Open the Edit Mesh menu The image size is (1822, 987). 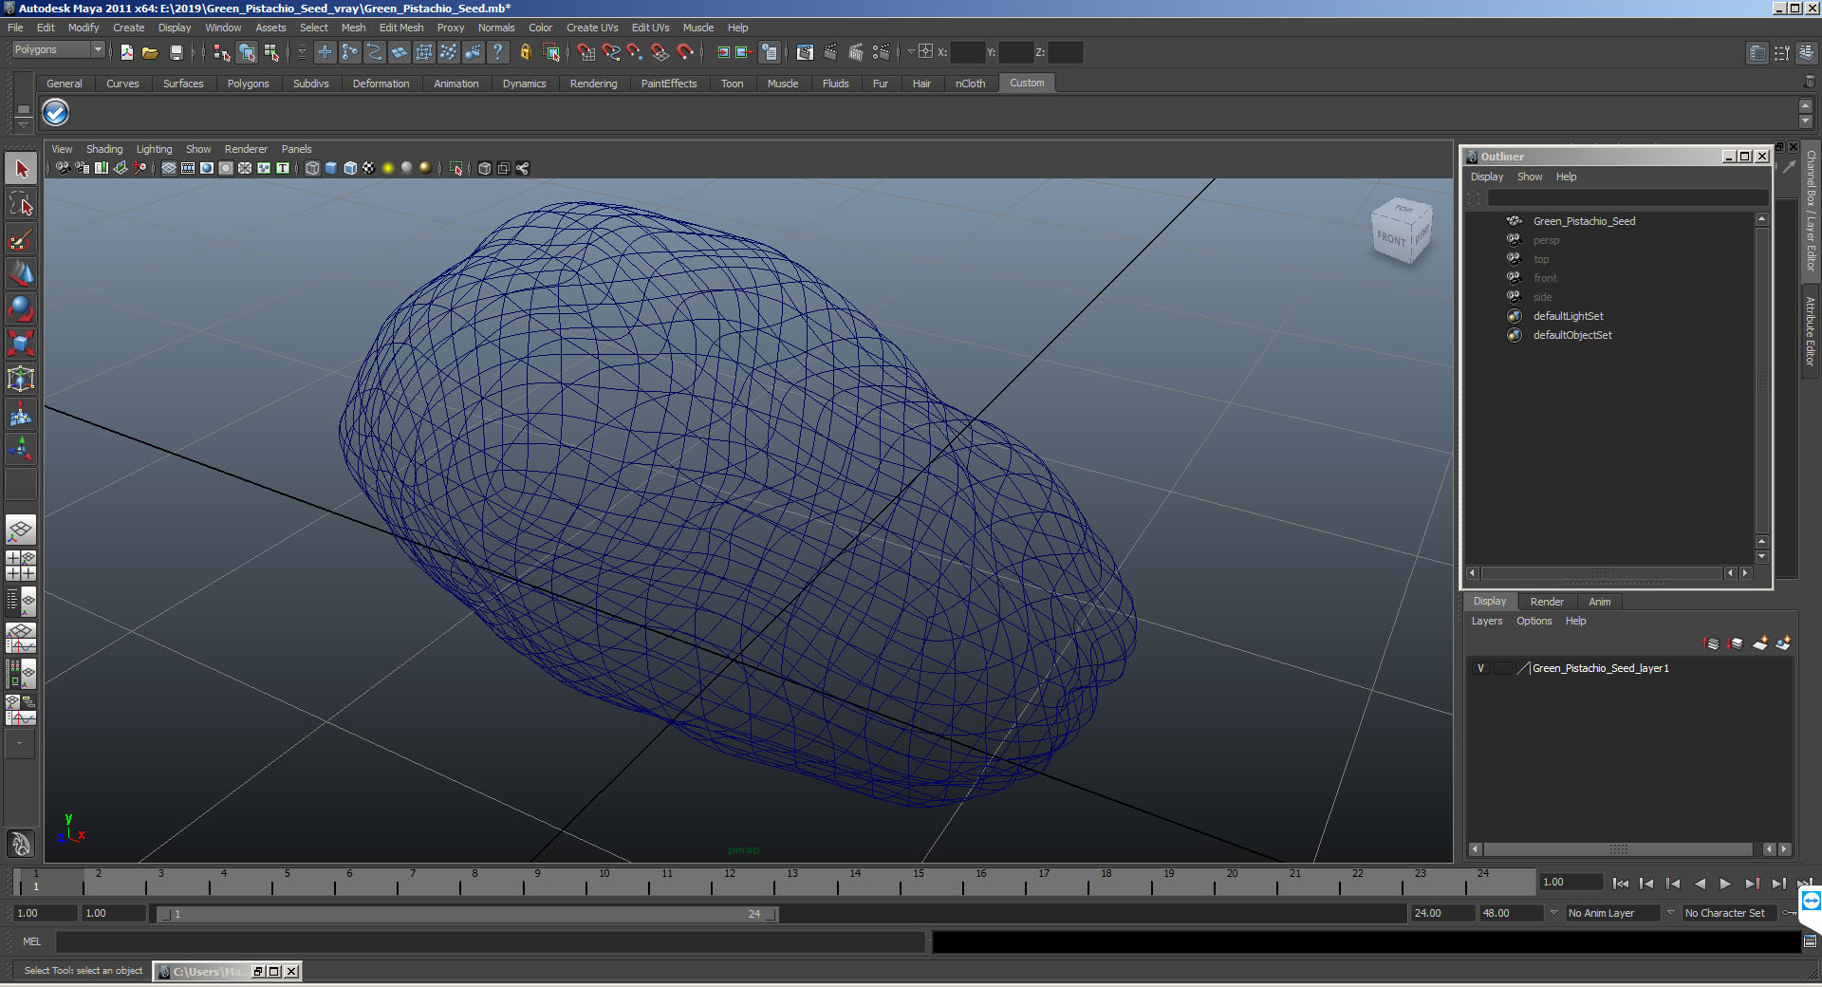[401, 28]
